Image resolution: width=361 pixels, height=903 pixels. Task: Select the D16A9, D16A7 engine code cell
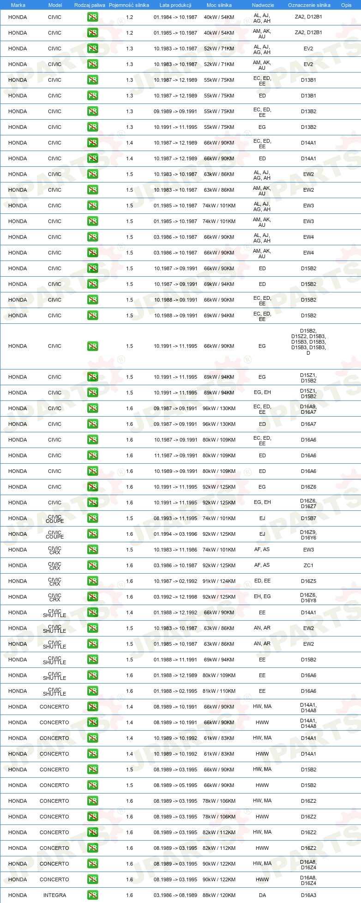[308, 409]
